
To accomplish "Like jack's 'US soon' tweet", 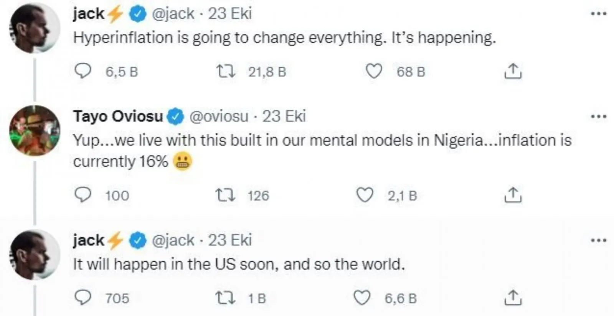I will [x=361, y=298].
